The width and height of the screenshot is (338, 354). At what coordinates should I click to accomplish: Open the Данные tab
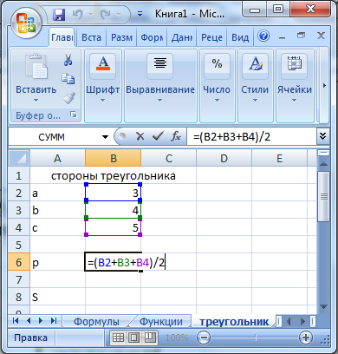point(182,37)
